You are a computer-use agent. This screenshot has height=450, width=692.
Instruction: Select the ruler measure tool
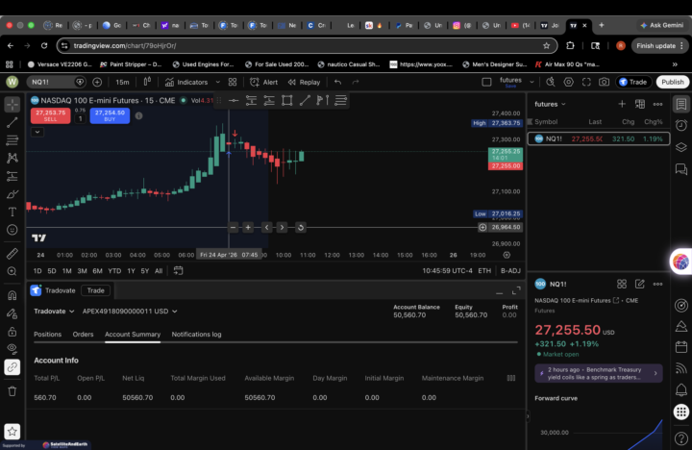tap(12, 254)
